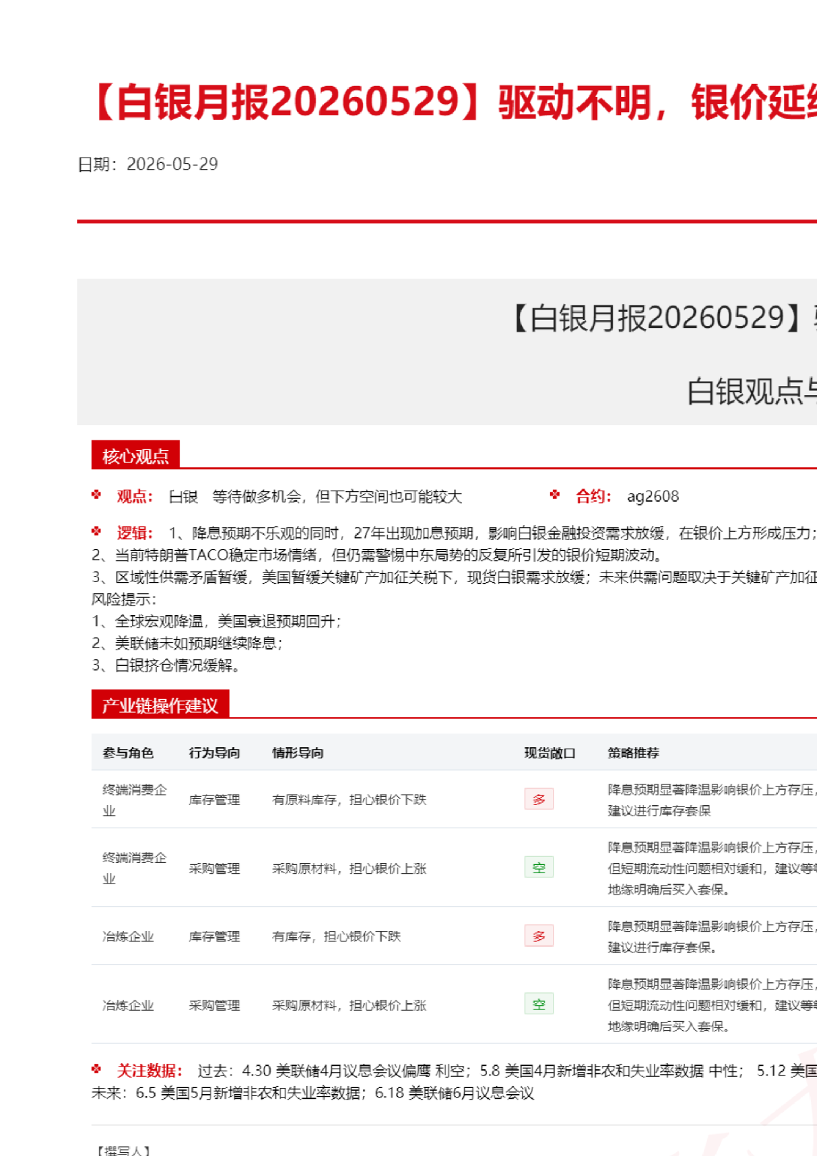Image resolution: width=817 pixels, height=1156 pixels.
Task: Click 空 tag in 终端消费企业 采购管理 row
Action: 538,868
